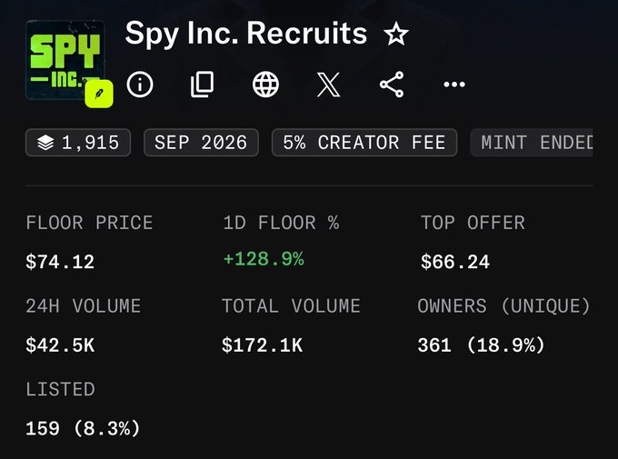Click the top offer value $66.24
The image size is (618, 459).
click(x=455, y=262)
